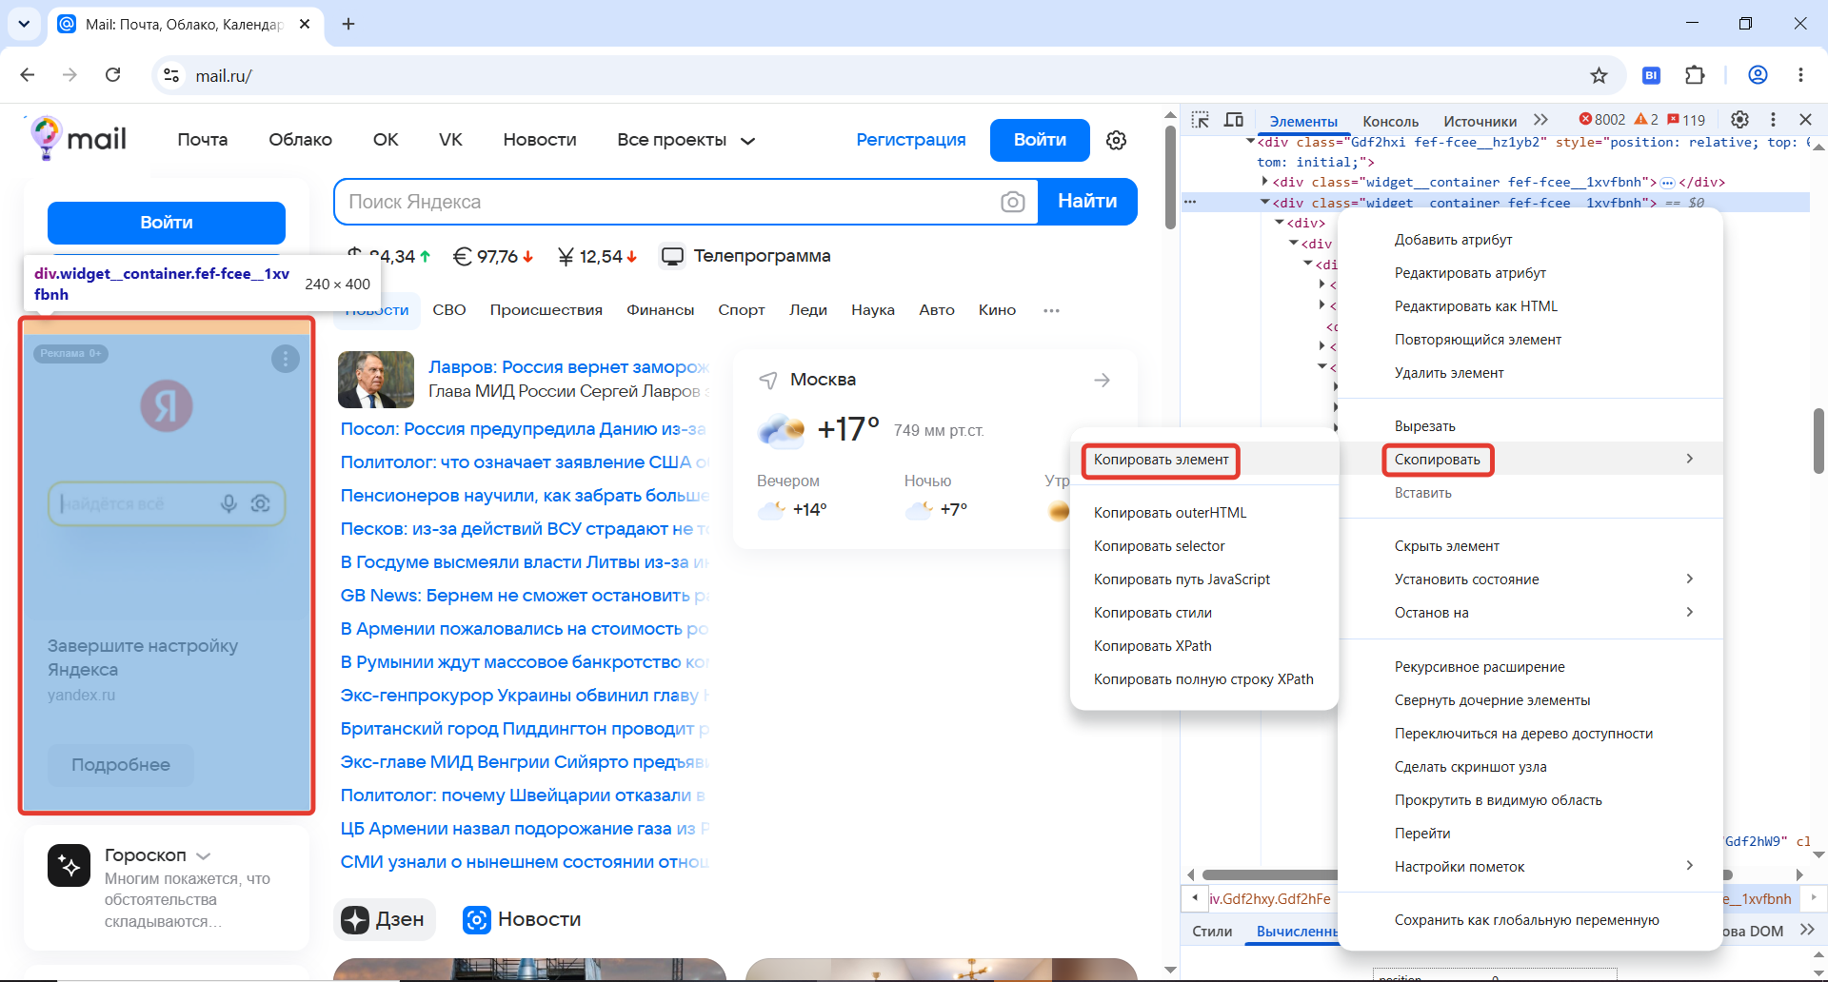The image size is (1828, 982).
Task: Click the ad three-dot options icon
Action: (286, 359)
